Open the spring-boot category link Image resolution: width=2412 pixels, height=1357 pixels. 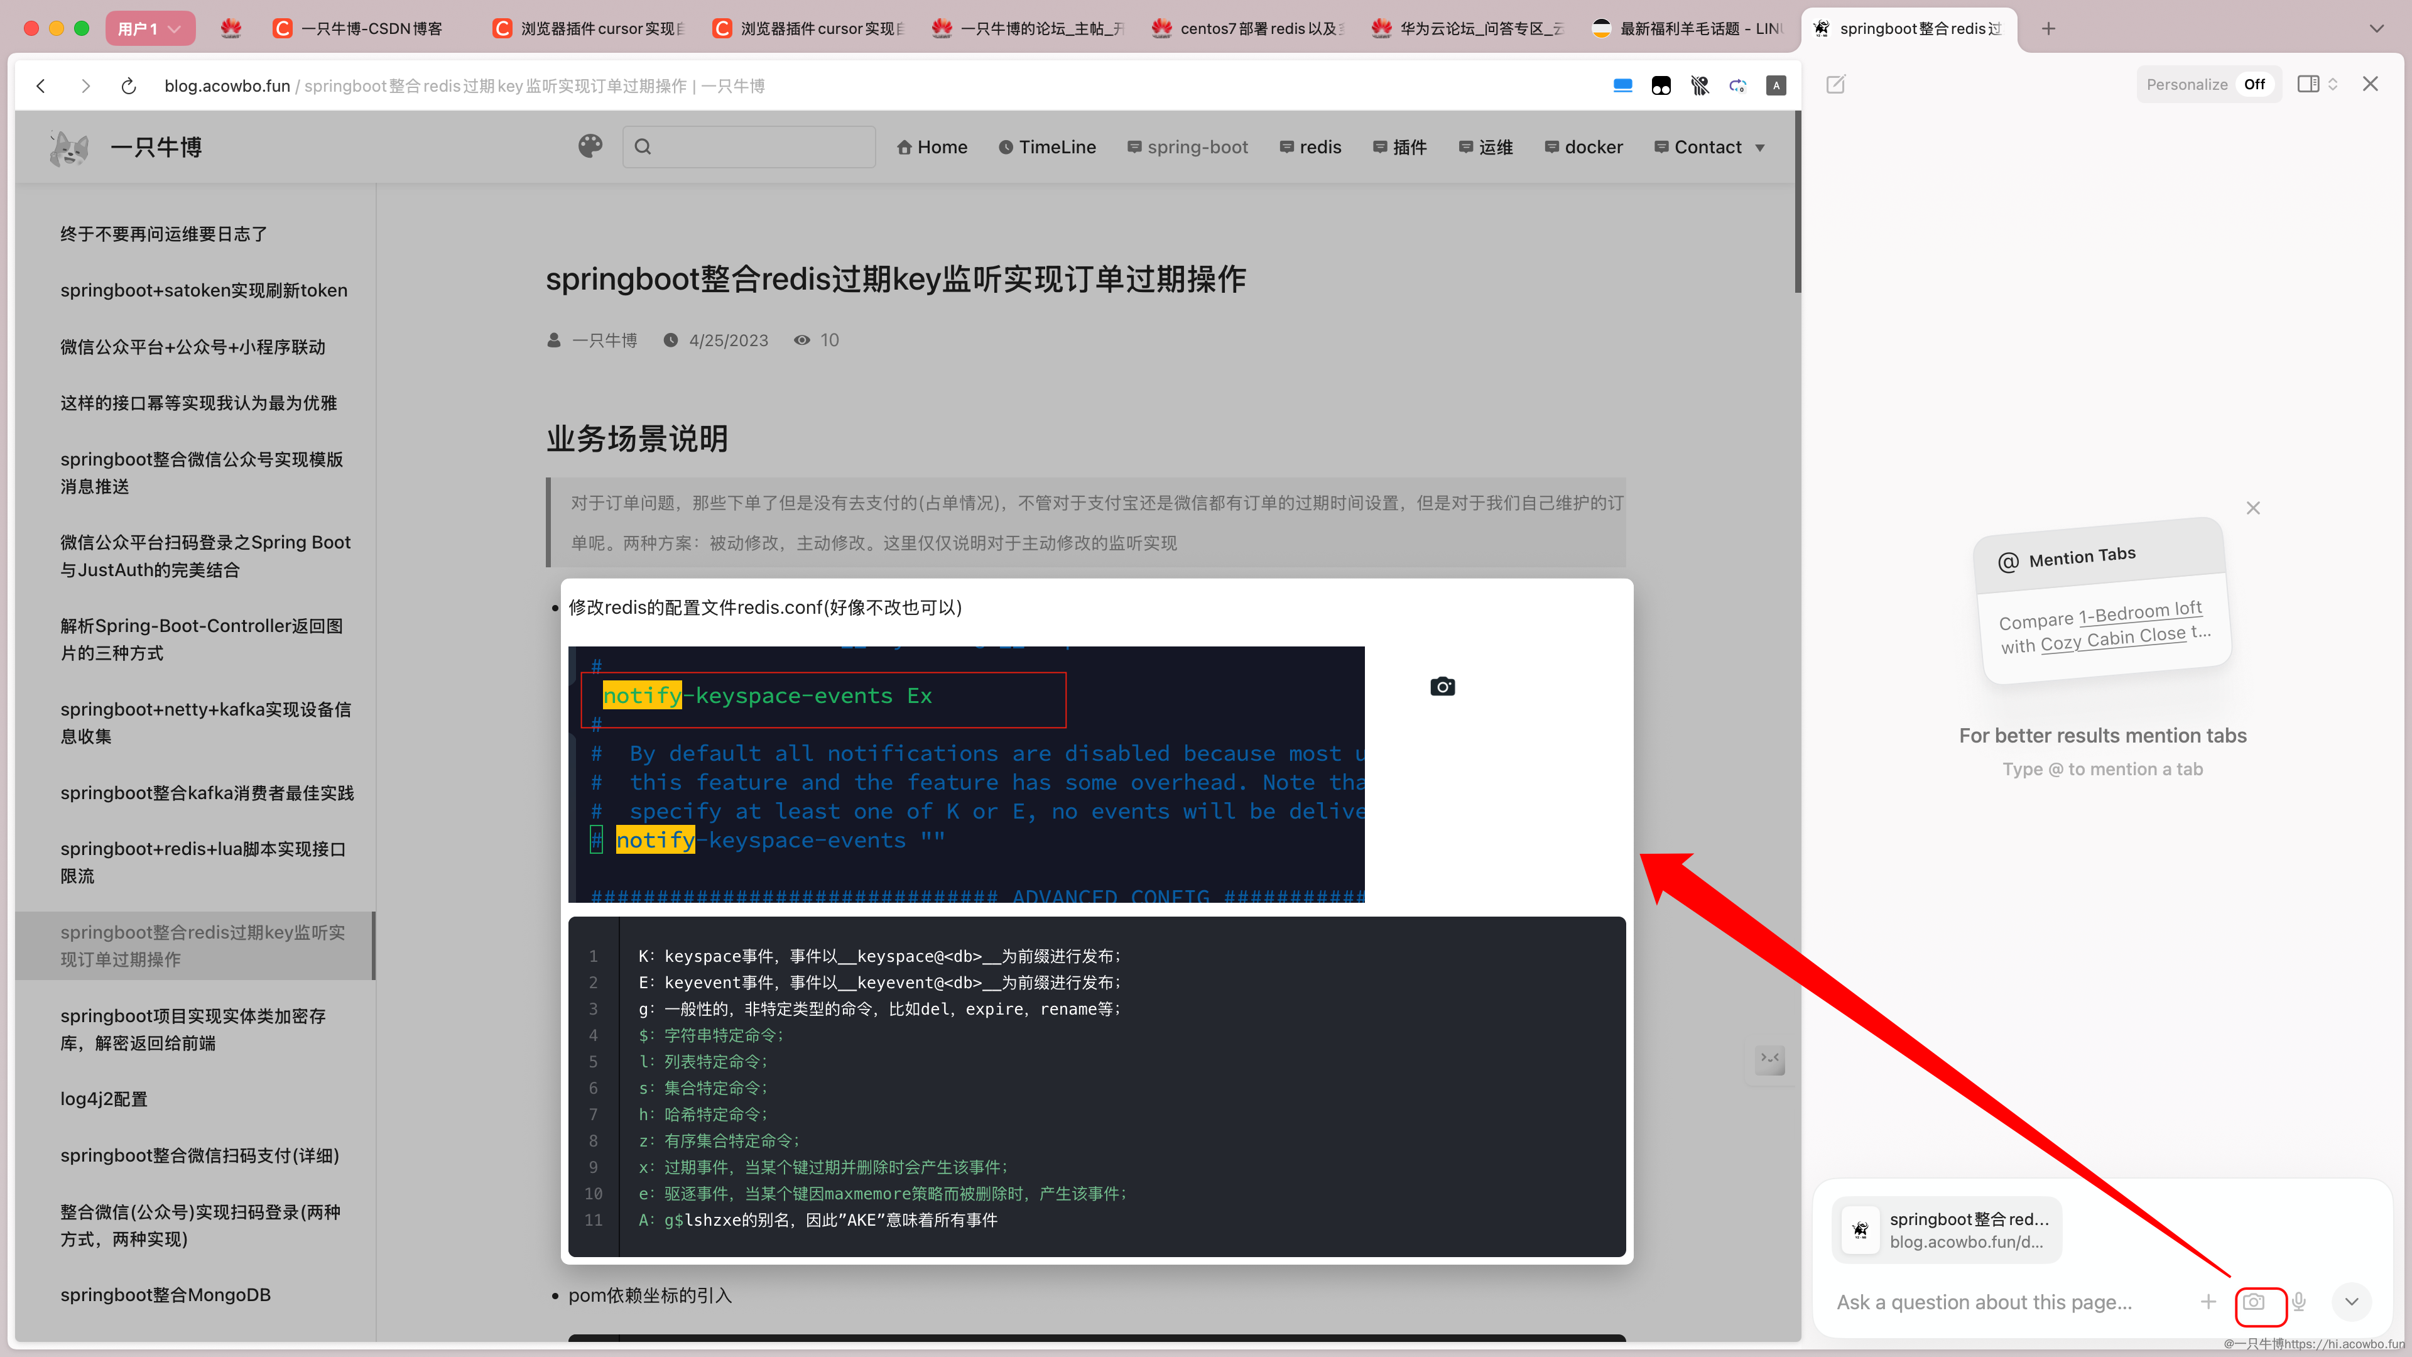(x=1187, y=147)
